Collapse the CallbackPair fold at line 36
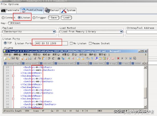The height and width of the screenshot is (116, 157). point(13,99)
